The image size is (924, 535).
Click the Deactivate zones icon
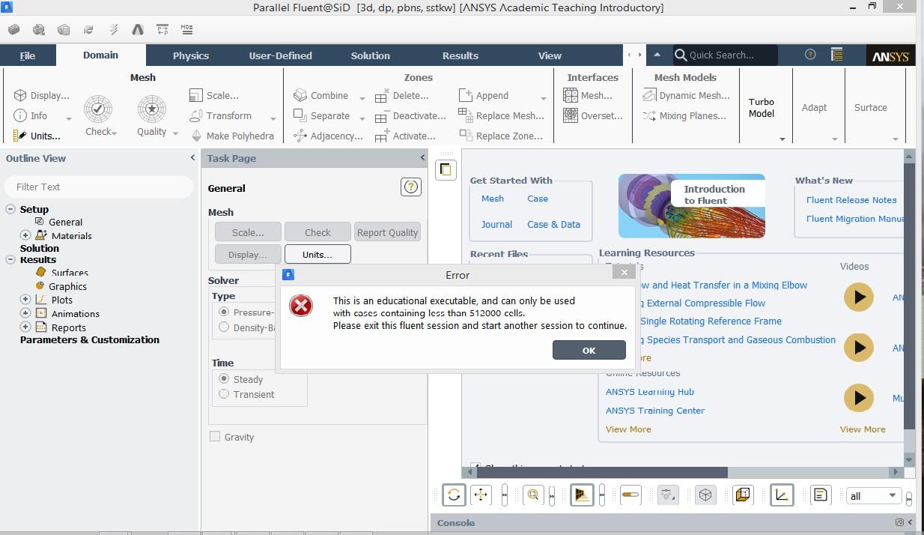click(382, 115)
